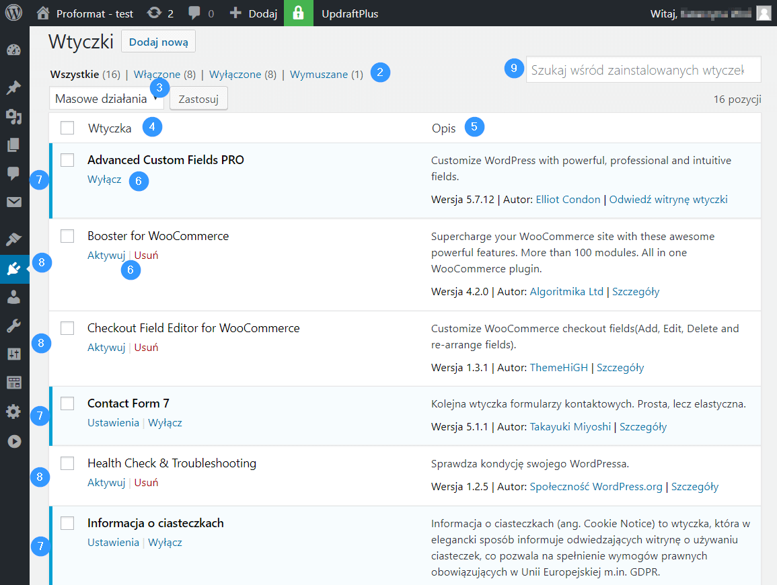The image size is (777, 585).
Task: Click Aktywuj under Booster for WooCommerce
Action: point(106,255)
